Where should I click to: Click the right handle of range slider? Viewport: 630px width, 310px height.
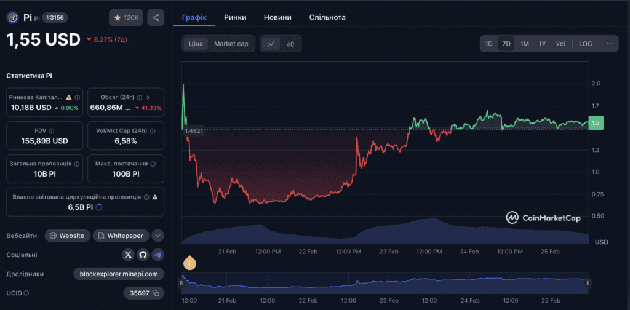click(588, 283)
